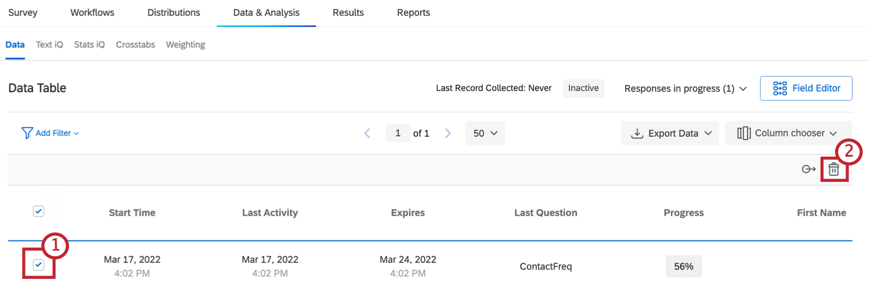The width and height of the screenshot is (869, 290).
Task: Click the Column chooser columns icon
Action: point(743,133)
